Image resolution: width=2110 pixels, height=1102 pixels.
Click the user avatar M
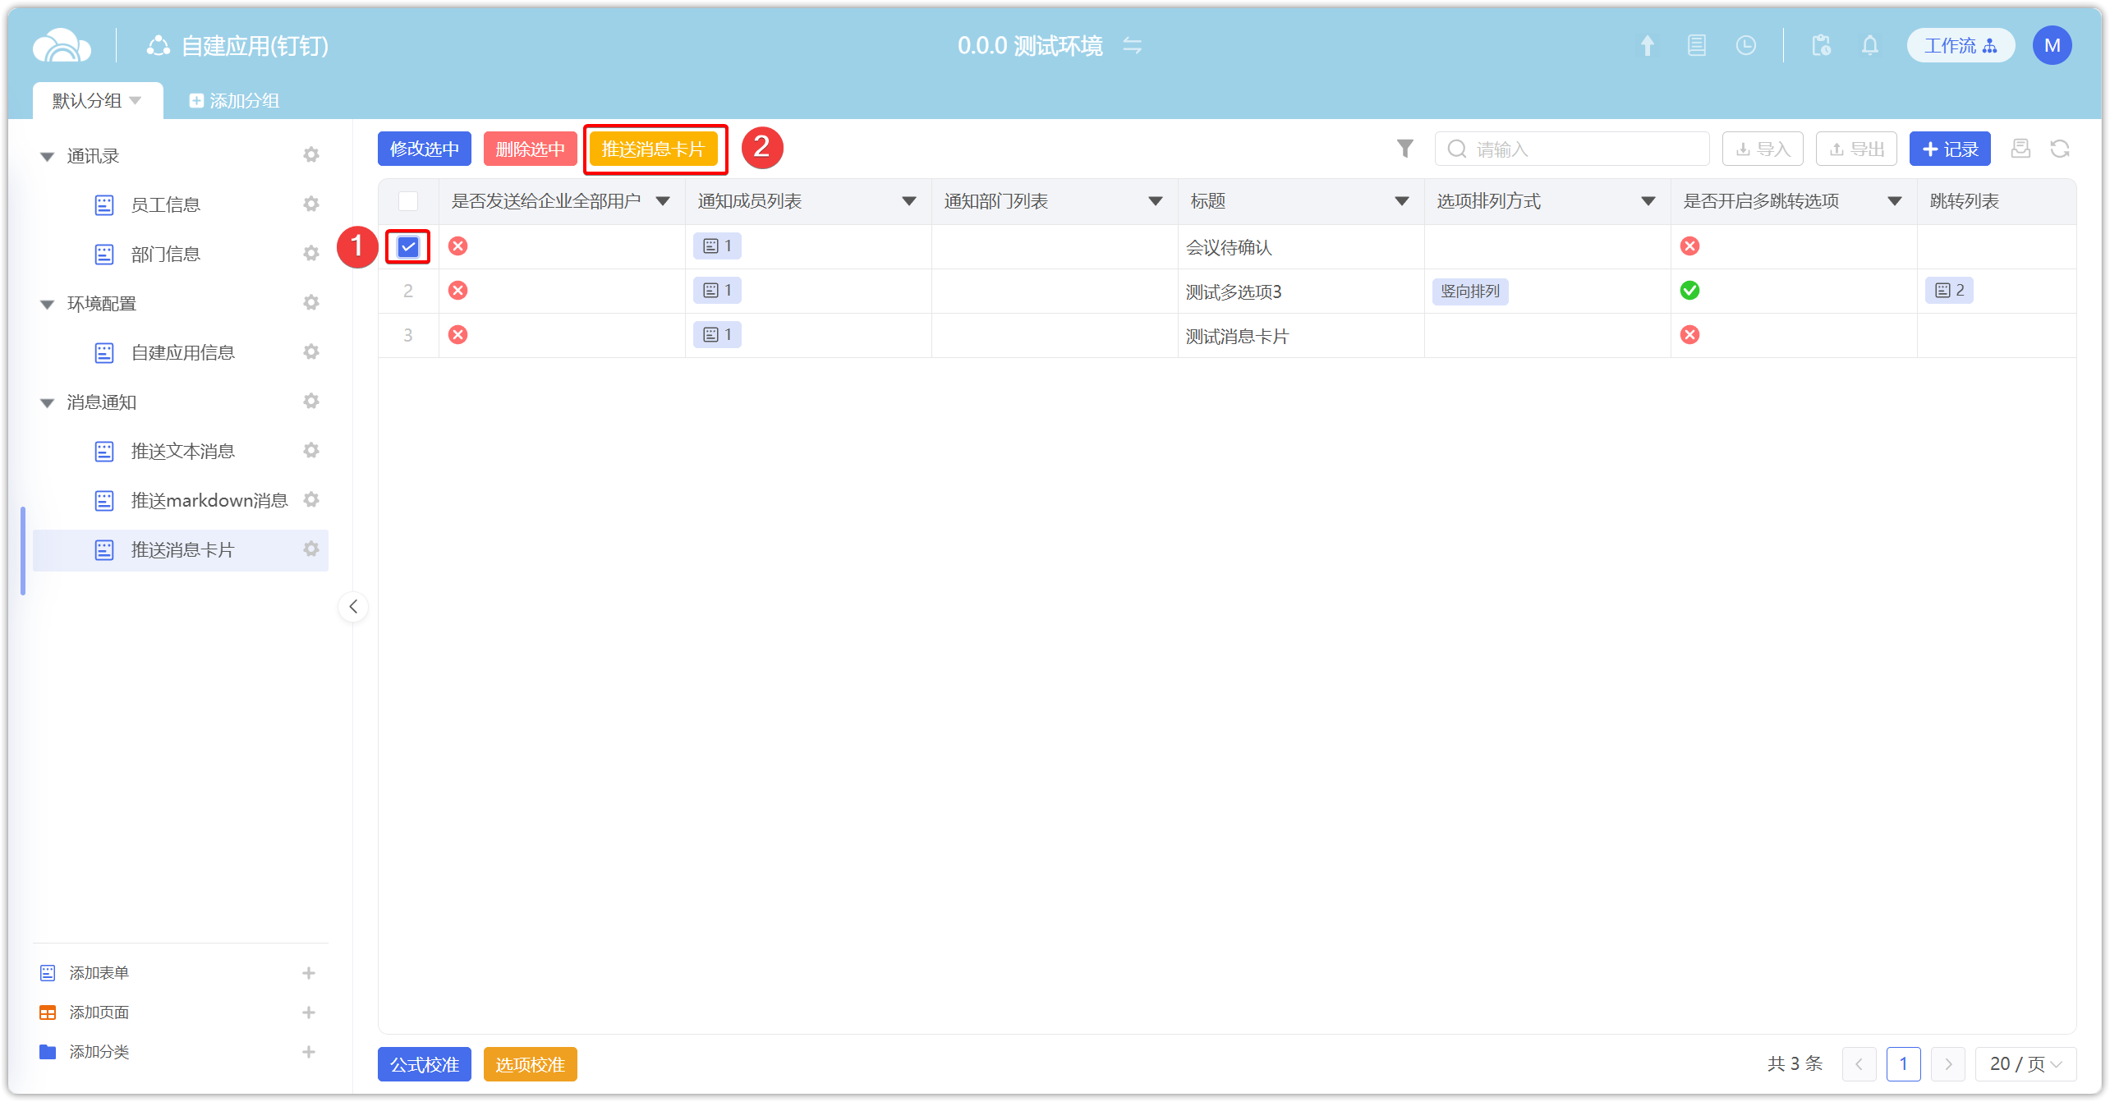[x=2051, y=45]
